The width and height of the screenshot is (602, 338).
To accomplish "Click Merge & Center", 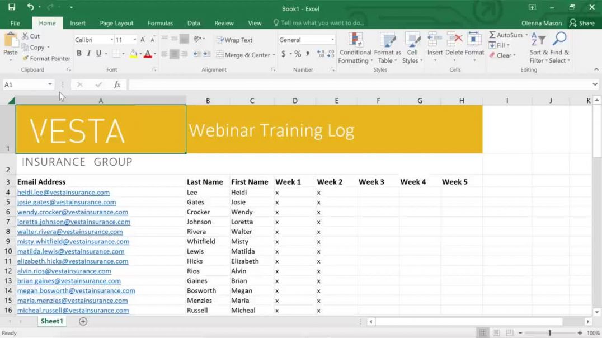I will click(x=243, y=54).
